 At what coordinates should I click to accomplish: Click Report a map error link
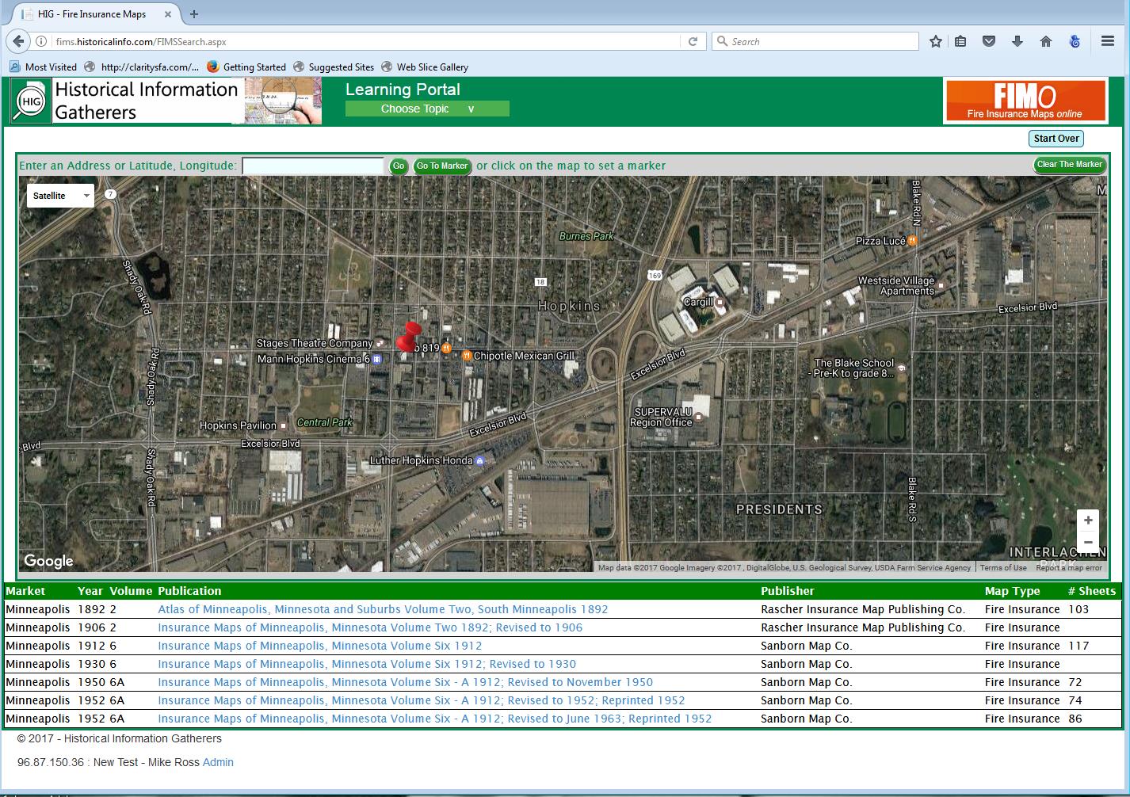point(1068,567)
